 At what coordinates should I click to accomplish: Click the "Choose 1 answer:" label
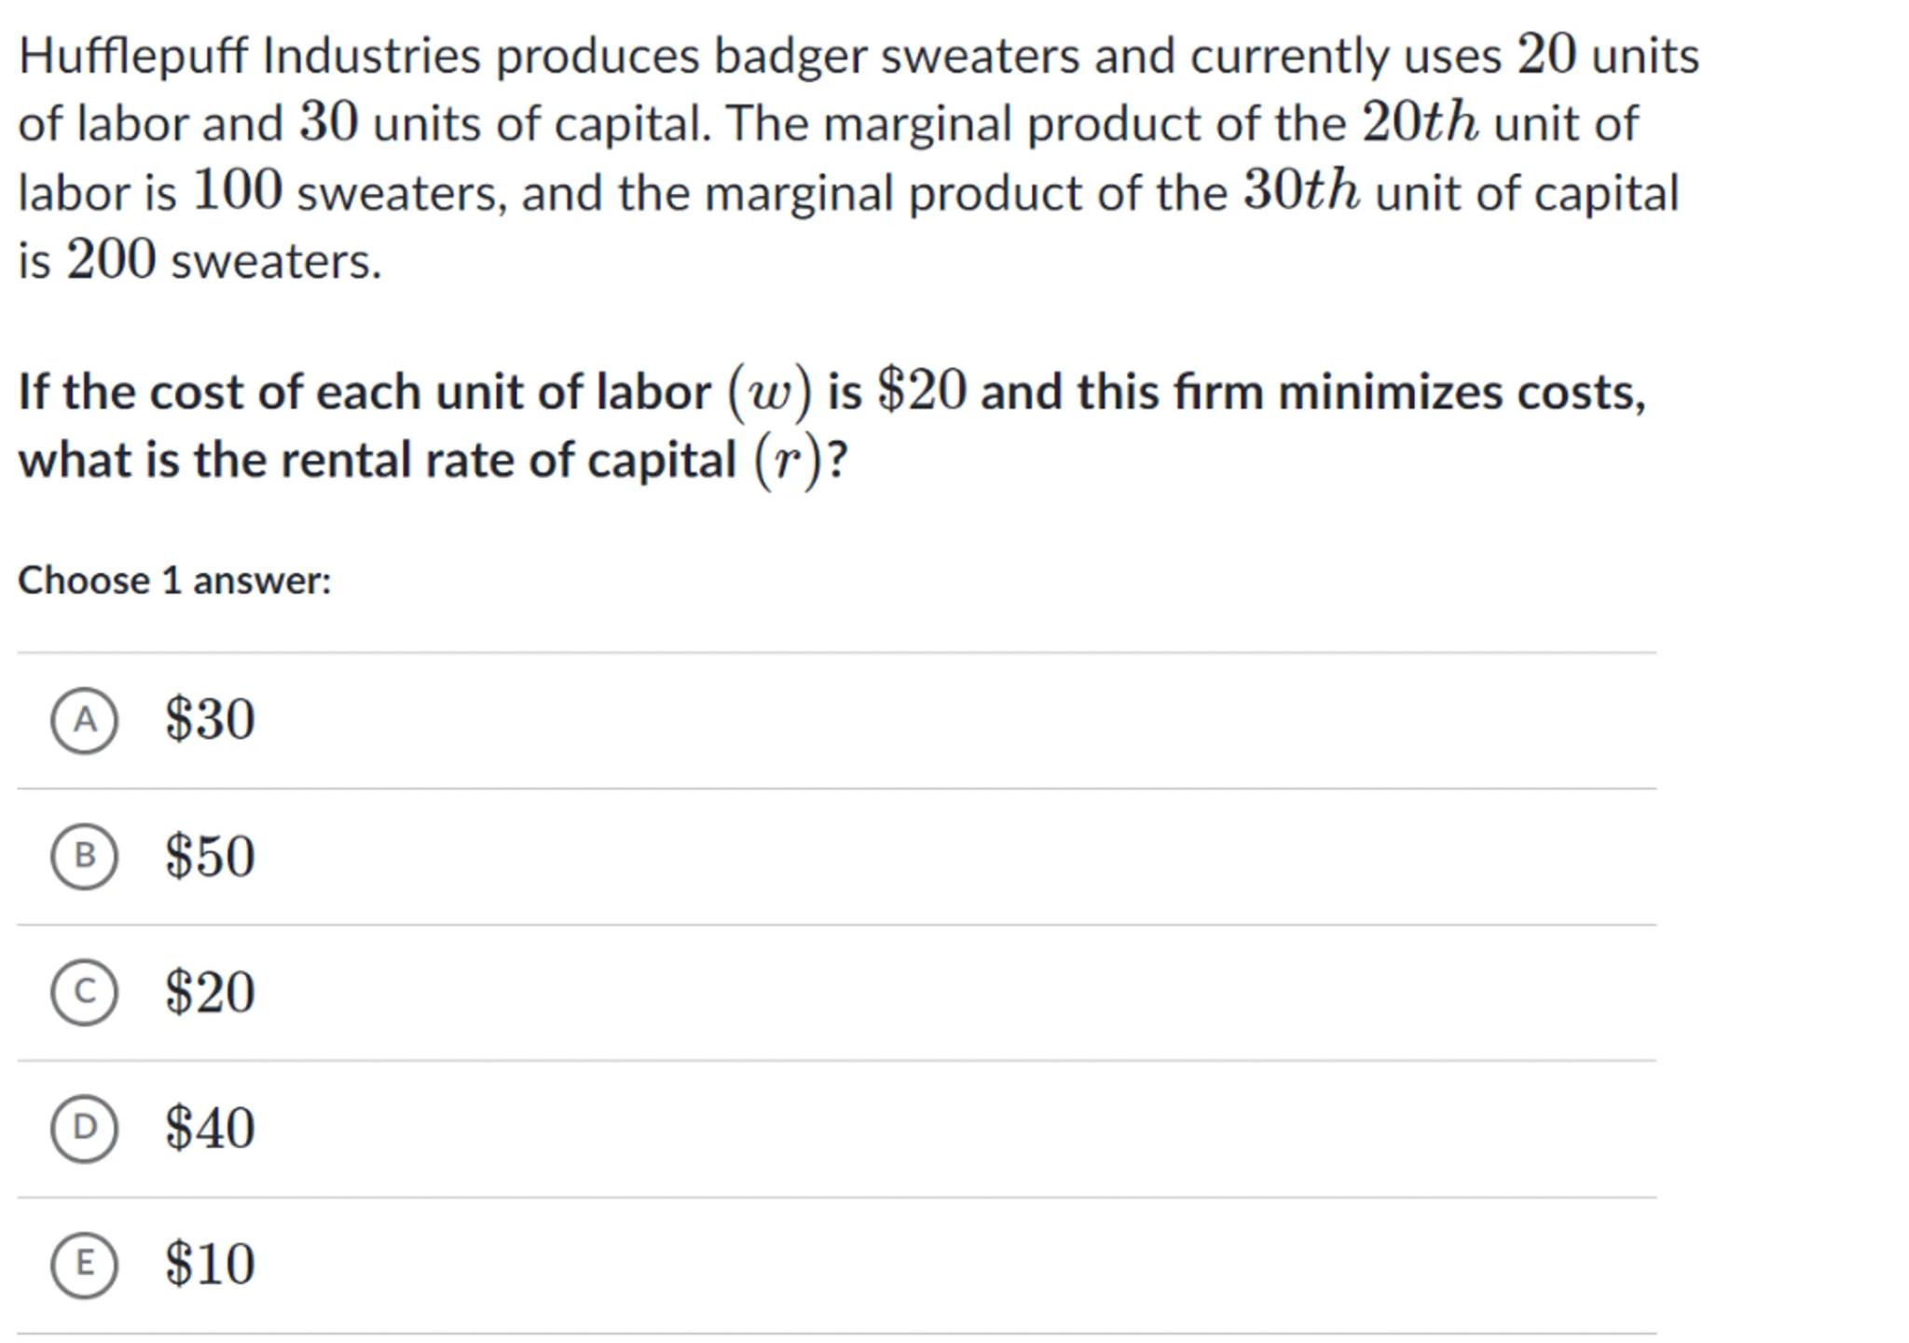(174, 581)
